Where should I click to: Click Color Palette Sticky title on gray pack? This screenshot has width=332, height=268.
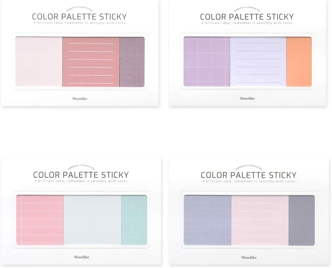pyautogui.click(x=248, y=175)
